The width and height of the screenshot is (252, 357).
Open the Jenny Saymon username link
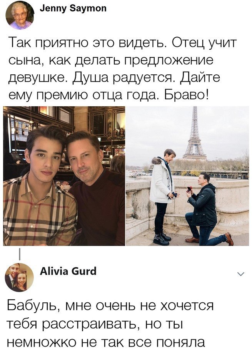tap(73, 8)
